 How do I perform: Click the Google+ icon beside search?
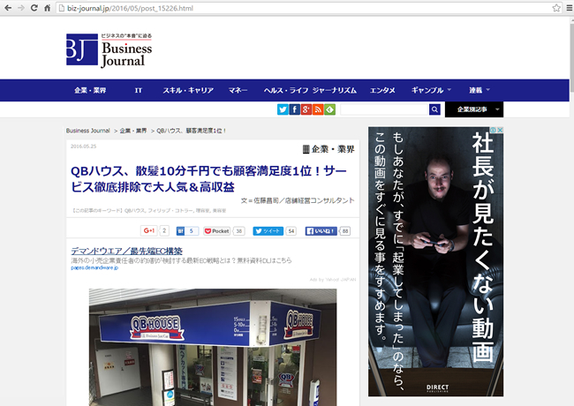(306, 109)
